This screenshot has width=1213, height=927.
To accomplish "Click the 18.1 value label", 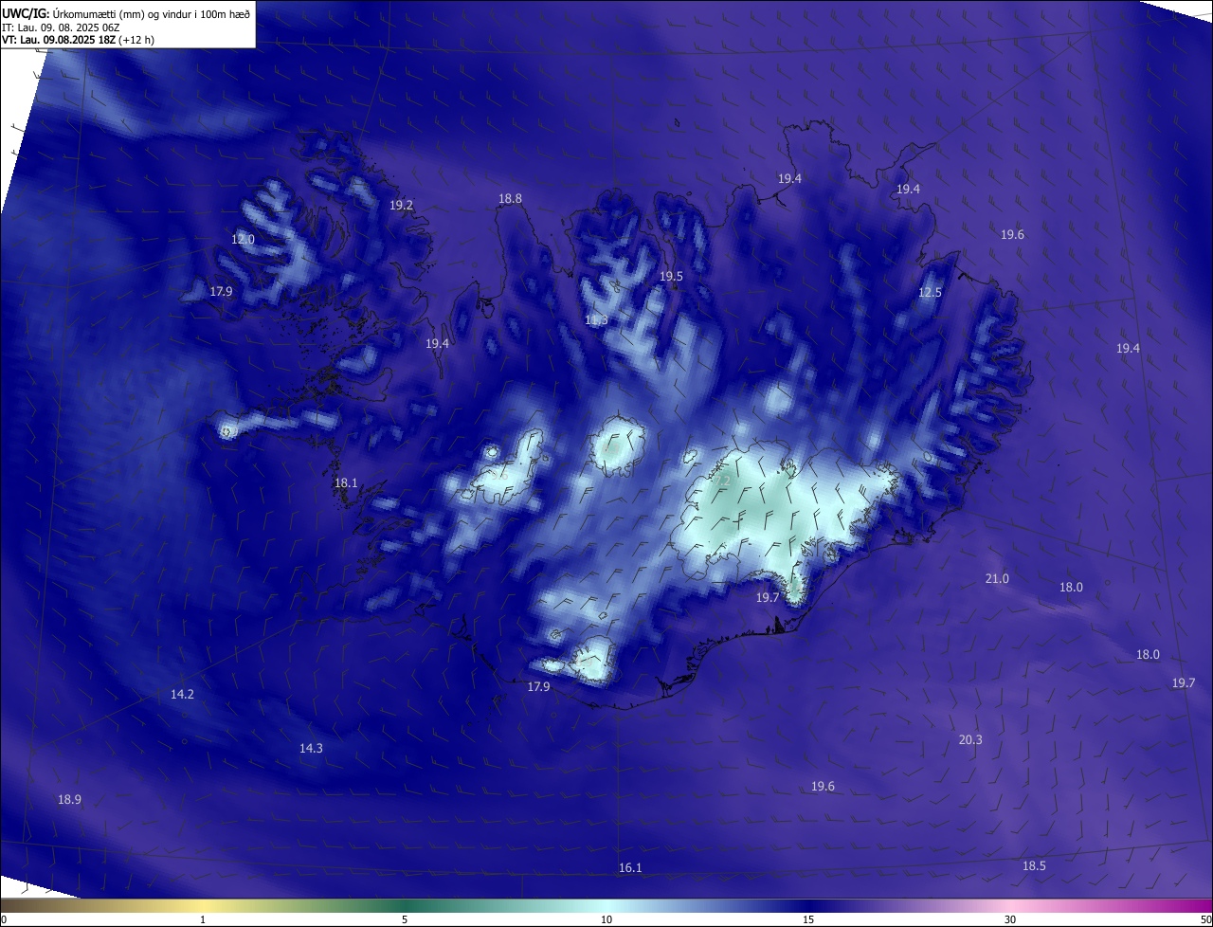I will 347,483.
